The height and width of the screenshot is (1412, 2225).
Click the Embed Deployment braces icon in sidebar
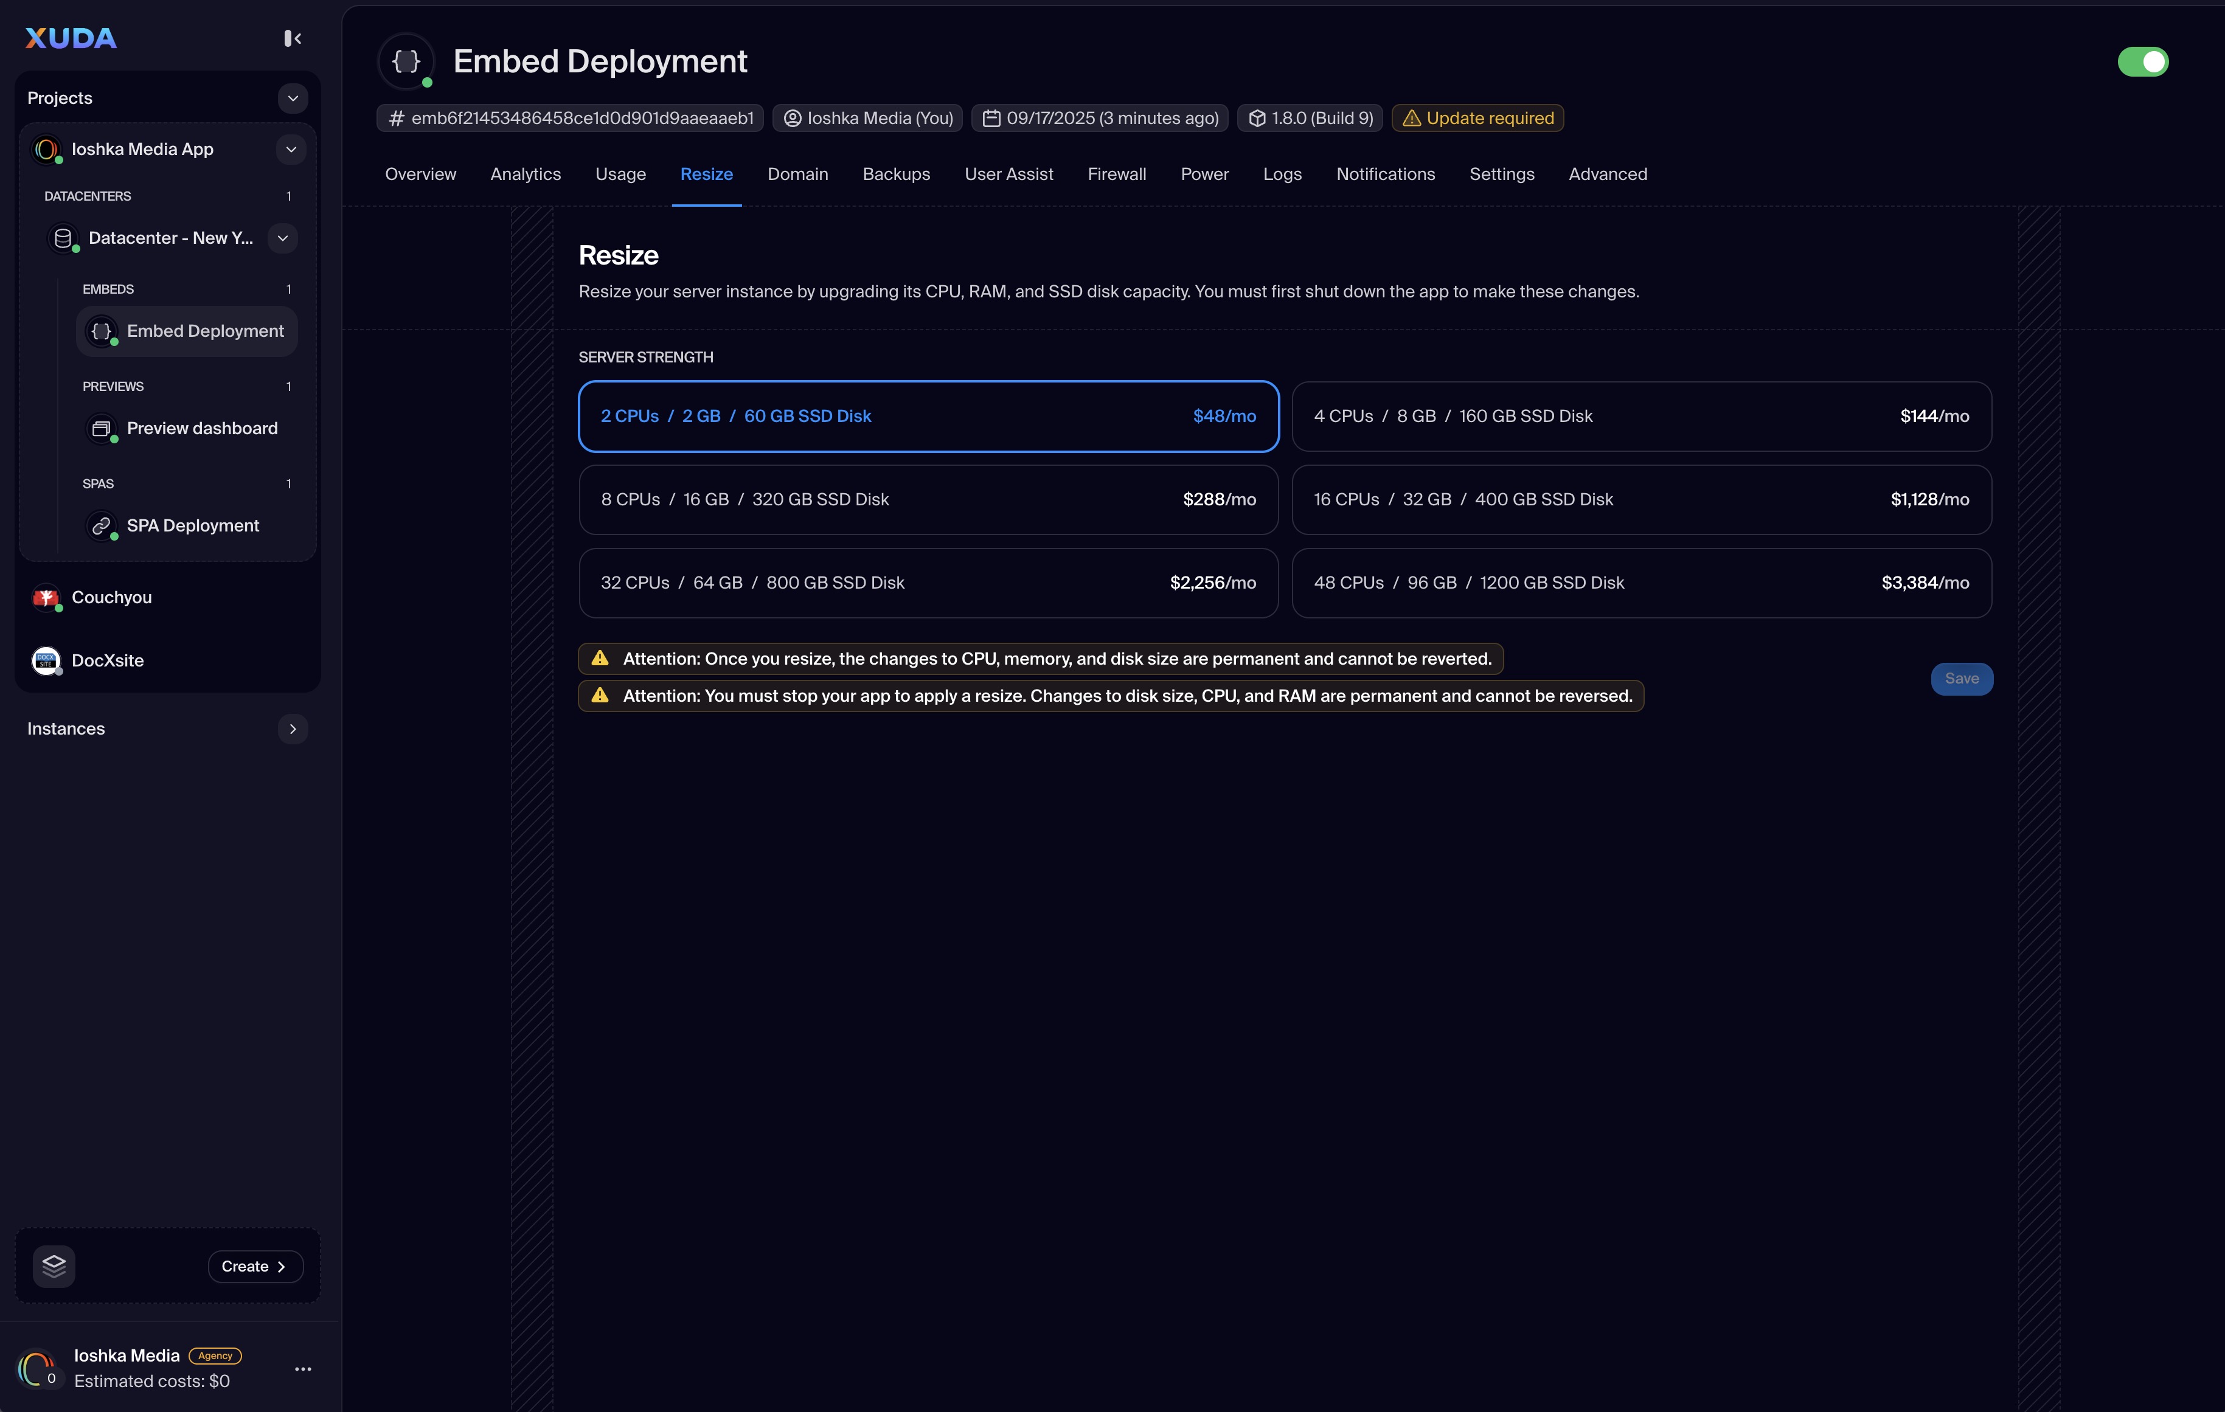(x=102, y=331)
